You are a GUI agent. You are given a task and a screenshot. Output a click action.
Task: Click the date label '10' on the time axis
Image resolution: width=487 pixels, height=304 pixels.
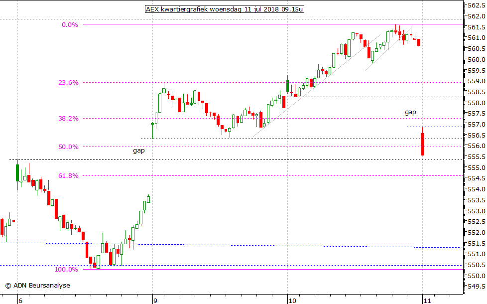pos(292,301)
